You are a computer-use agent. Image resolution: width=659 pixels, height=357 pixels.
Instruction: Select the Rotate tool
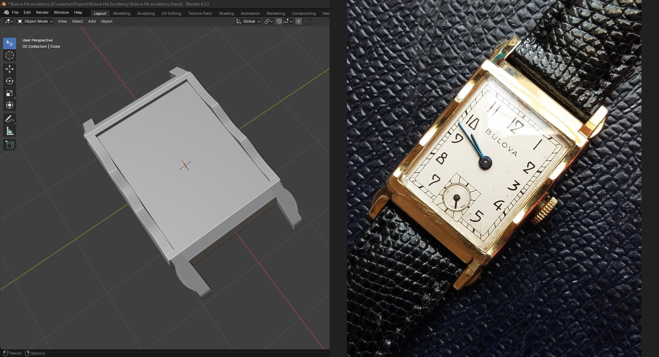pos(10,81)
